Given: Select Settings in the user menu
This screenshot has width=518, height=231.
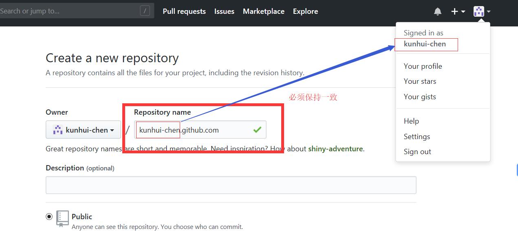Looking at the screenshot, I should click(417, 137).
